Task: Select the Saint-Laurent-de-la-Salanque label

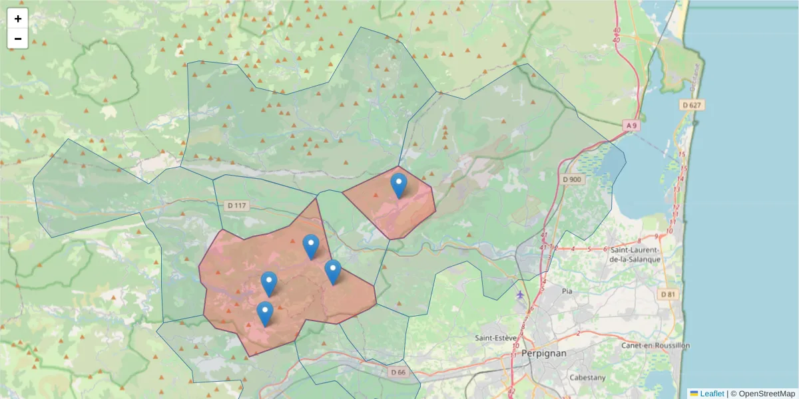Action: [635, 255]
